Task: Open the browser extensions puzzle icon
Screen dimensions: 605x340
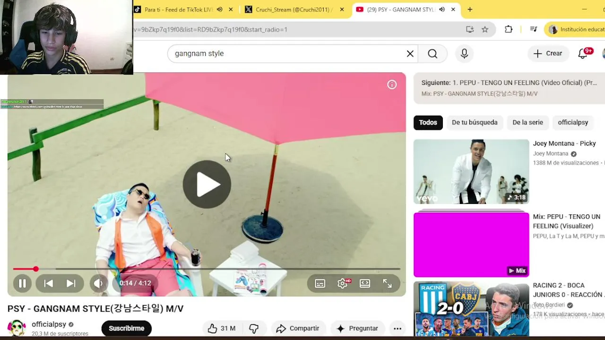Action: tap(509, 29)
